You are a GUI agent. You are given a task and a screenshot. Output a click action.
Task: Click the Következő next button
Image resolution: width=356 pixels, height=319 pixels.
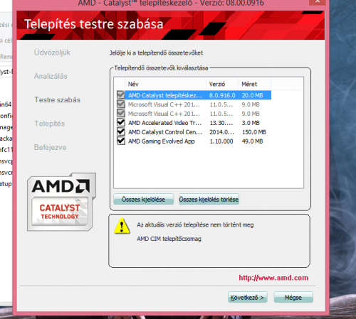pyautogui.click(x=247, y=298)
